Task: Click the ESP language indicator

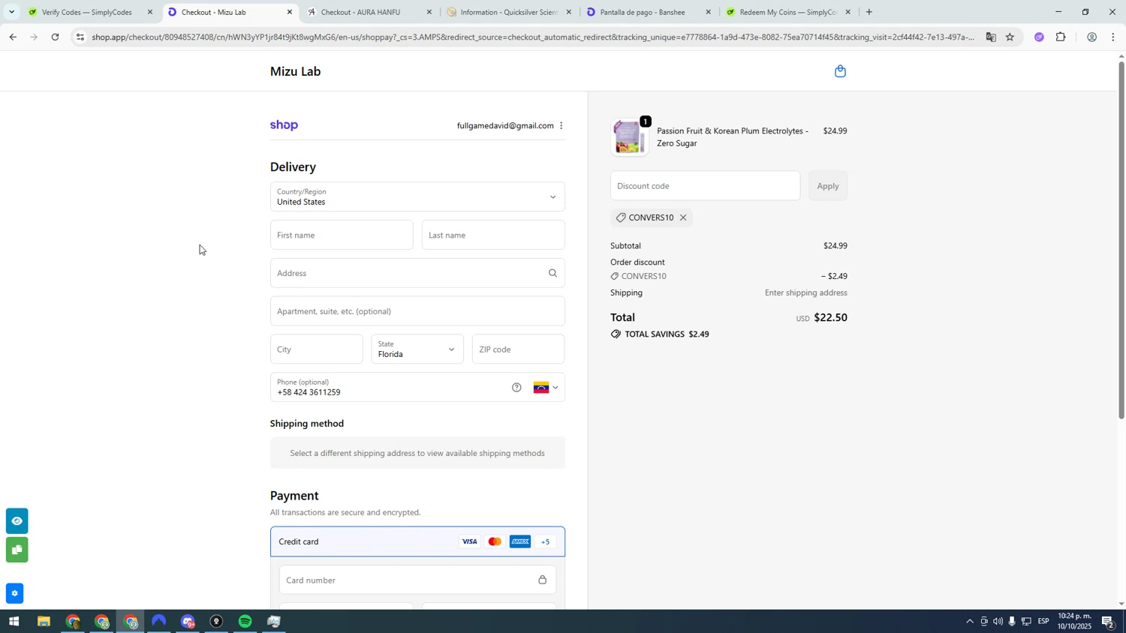Action: click(1043, 622)
